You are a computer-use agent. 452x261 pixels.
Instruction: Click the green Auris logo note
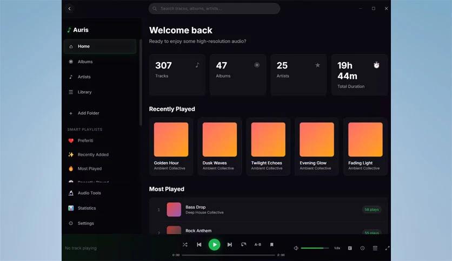69,30
